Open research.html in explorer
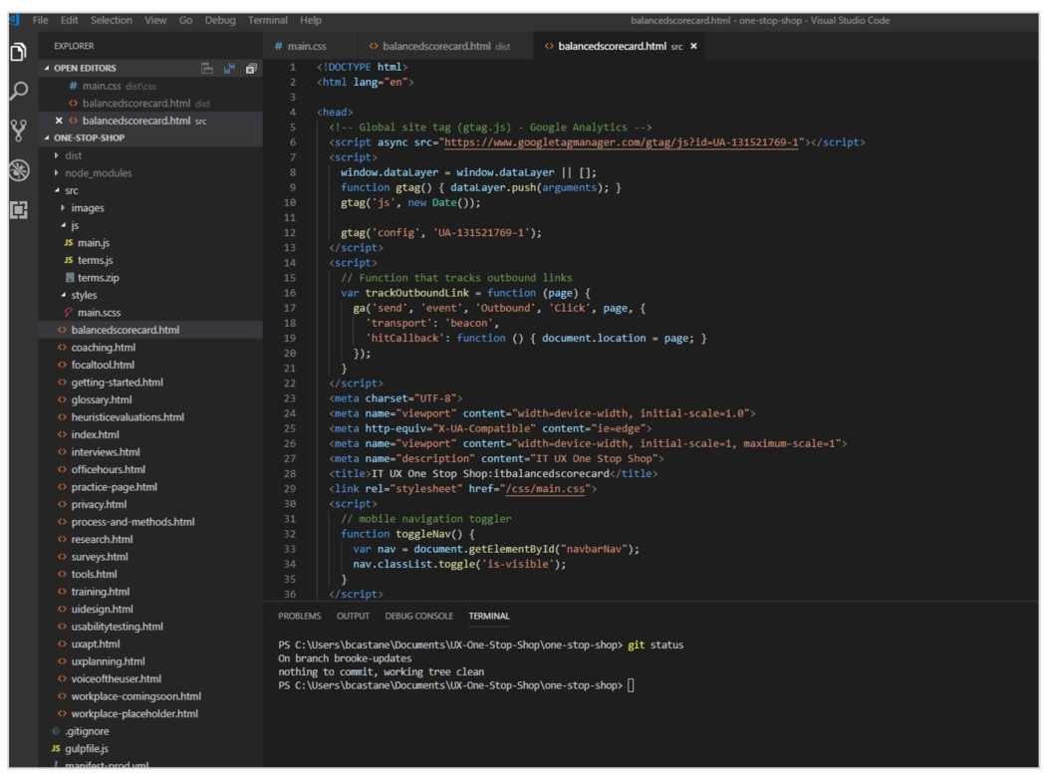This screenshot has width=1046, height=774. pos(150,539)
